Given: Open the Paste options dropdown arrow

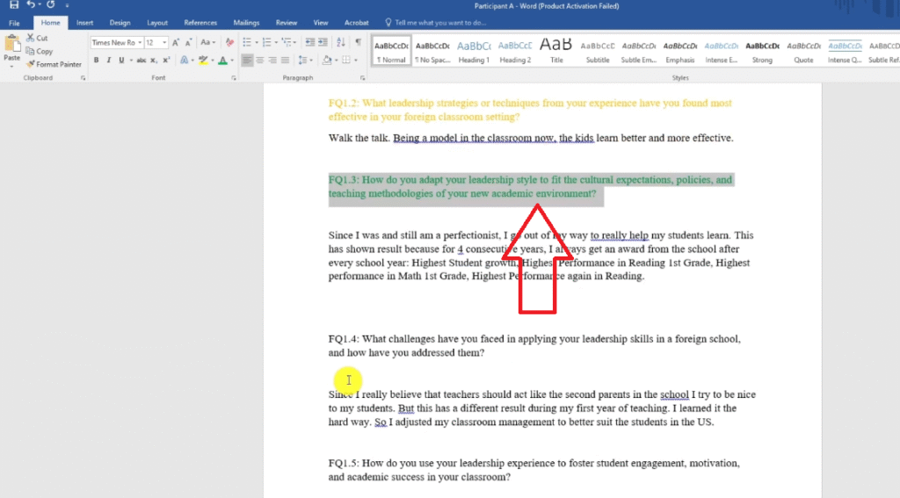Looking at the screenshot, I should coord(11,66).
